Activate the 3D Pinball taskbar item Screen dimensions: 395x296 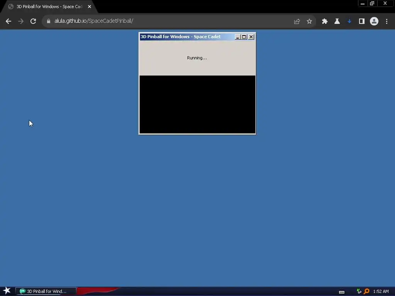[46, 291]
